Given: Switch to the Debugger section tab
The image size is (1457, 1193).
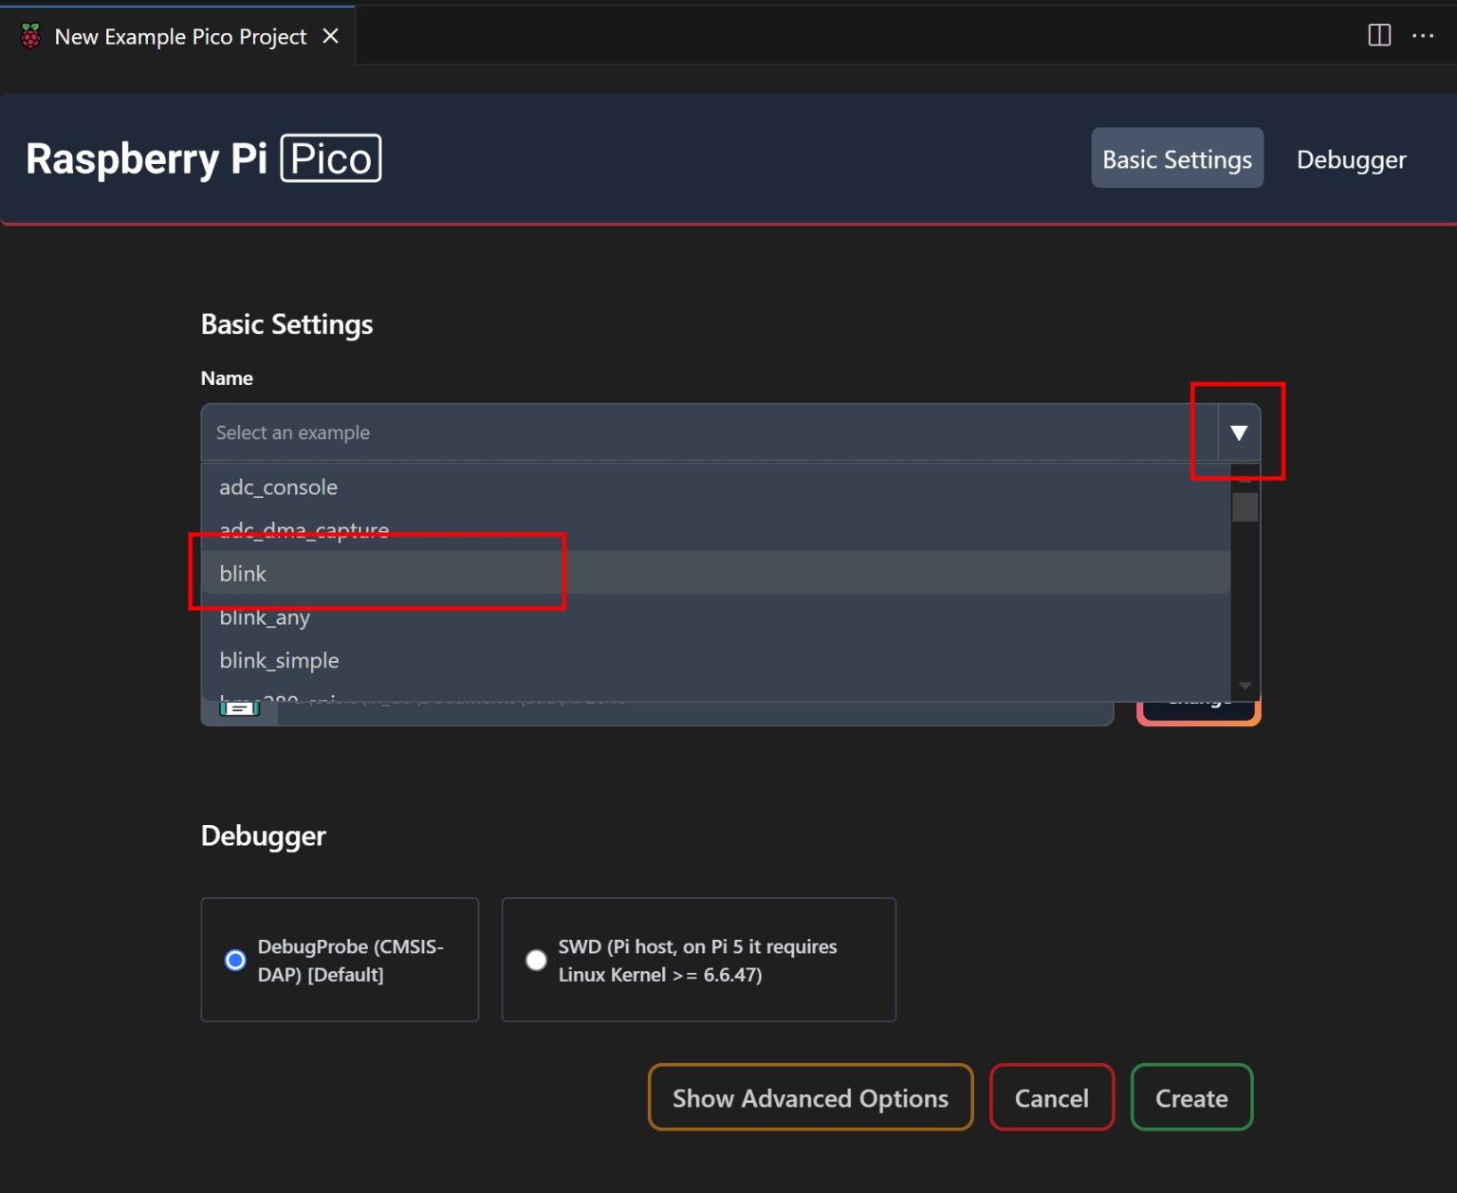Looking at the screenshot, I should [x=1351, y=158].
